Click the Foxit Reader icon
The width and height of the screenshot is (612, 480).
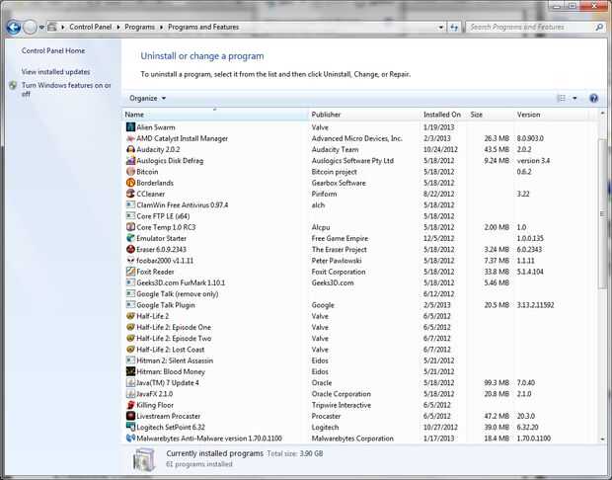(130, 272)
